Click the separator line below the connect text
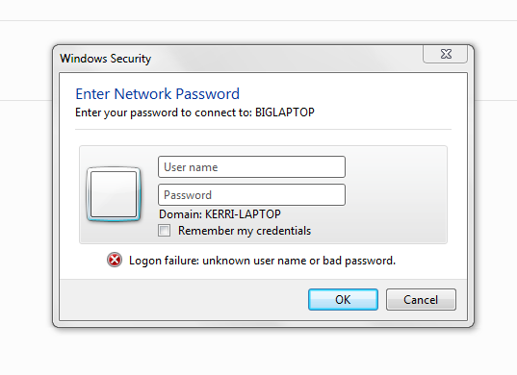Screen dimensions: 517x375 [x=263, y=130]
